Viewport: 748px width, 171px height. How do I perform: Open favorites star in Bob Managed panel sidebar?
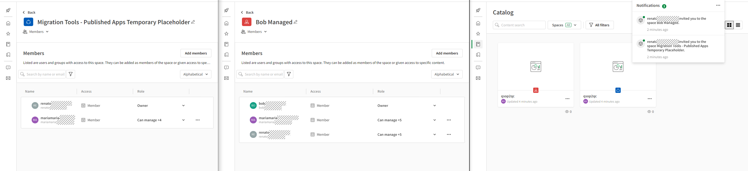pyautogui.click(x=226, y=34)
